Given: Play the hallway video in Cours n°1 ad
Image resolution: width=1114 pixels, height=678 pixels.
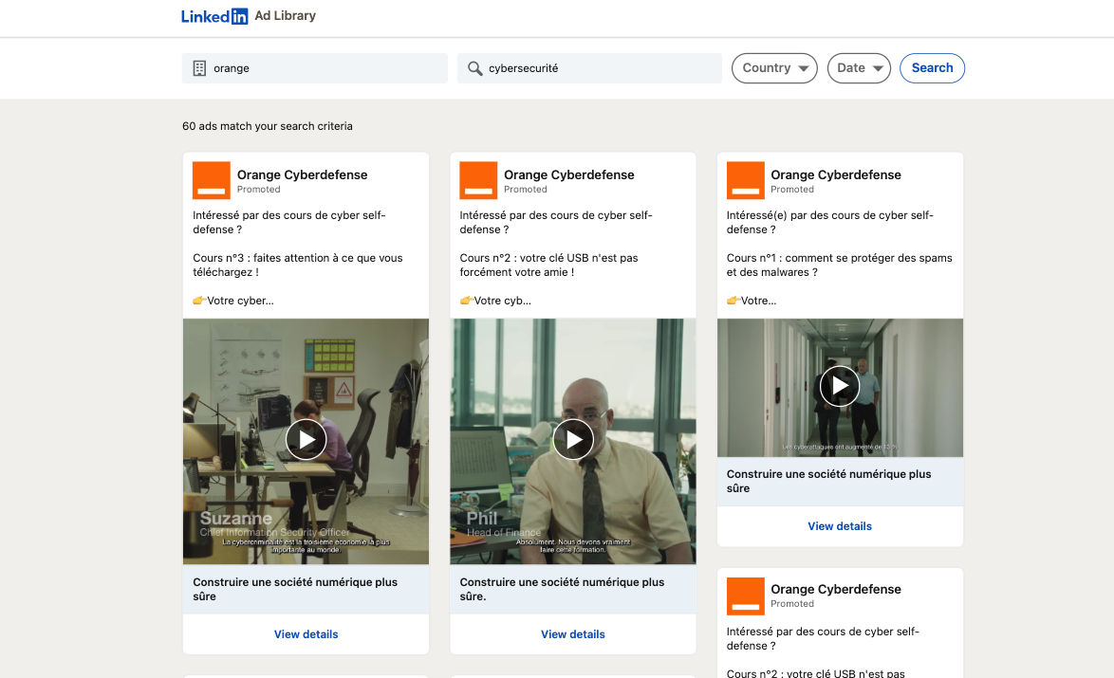Looking at the screenshot, I should pos(840,386).
